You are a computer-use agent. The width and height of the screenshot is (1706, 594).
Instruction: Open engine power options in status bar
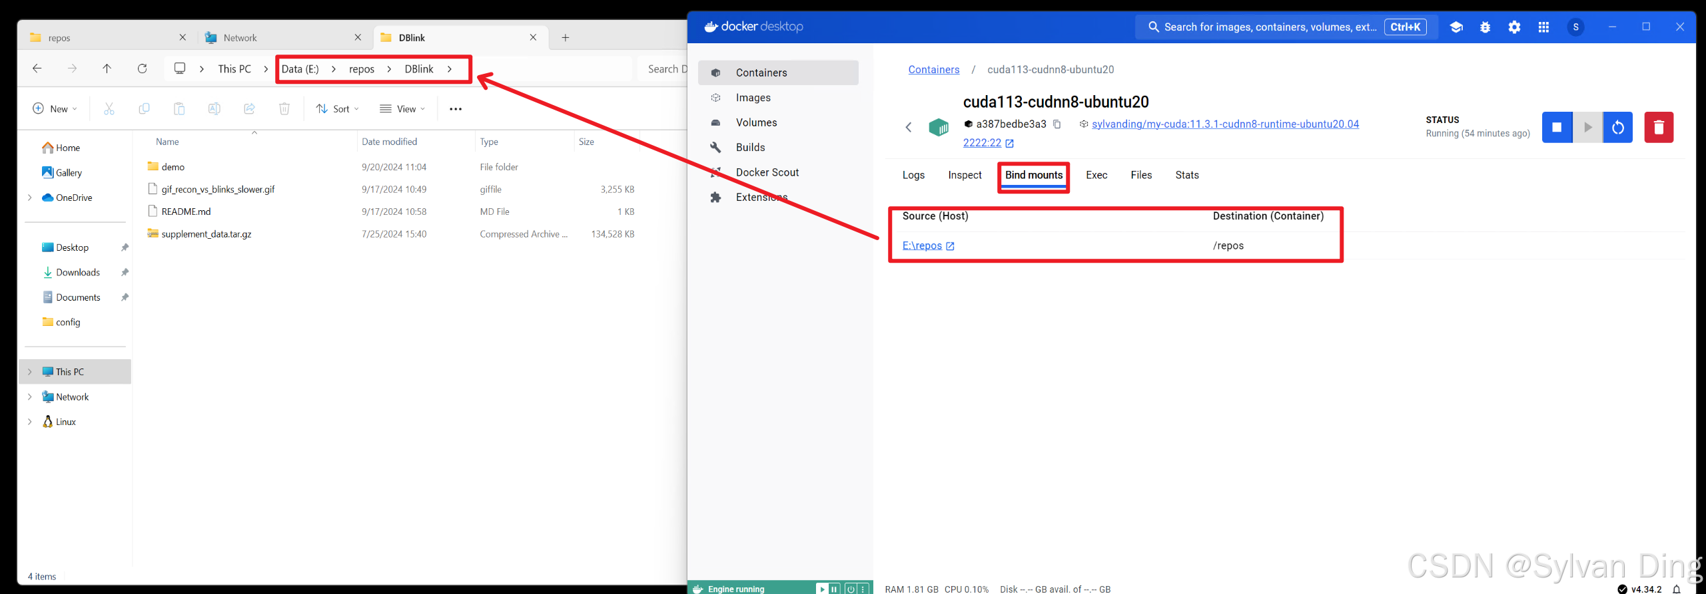(851, 589)
